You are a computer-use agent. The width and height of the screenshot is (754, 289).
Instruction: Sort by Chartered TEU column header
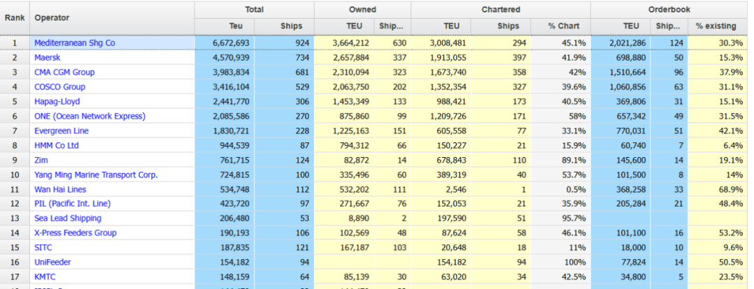(x=441, y=27)
